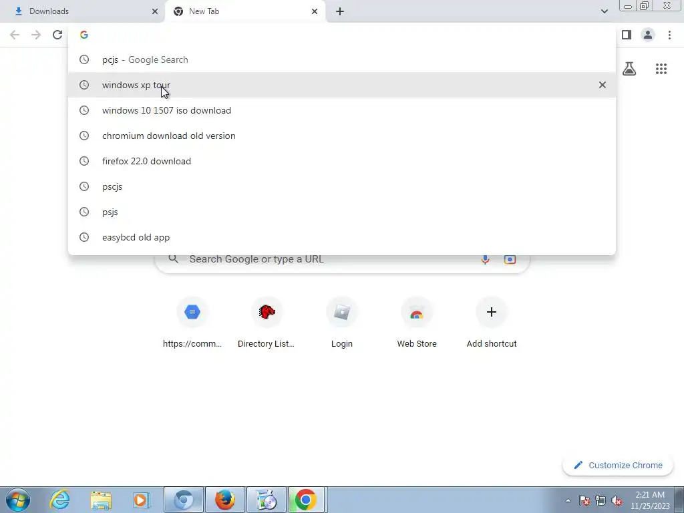Open the network tray icon
This screenshot has height=513, width=684.
click(601, 500)
